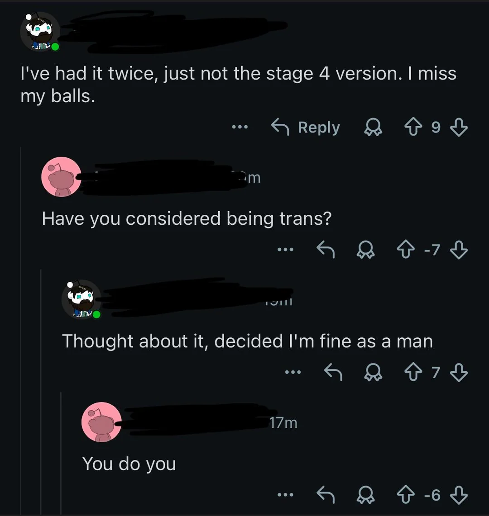Image resolution: width=489 pixels, height=516 pixels.
Task: Click reply arrow on the -7 comment
Action: pyautogui.click(x=325, y=249)
